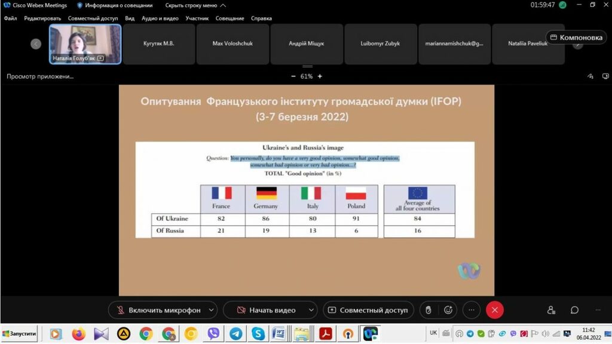Open annotation tool icon near zoom bar
Viewport: 612px width, 344px height.
pos(590,76)
